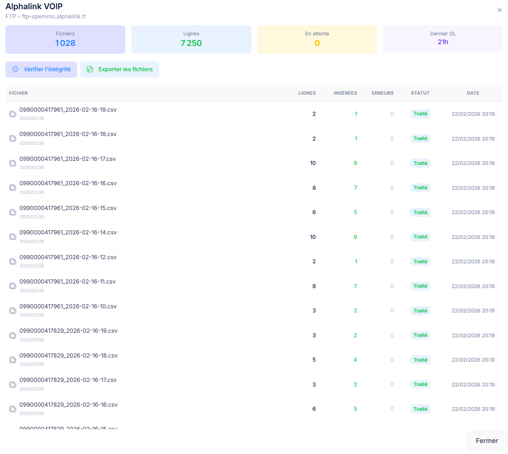Select the Dernier DL 21h indicator card
The height and width of the screenshot is (454, 508).
click(x=442, y=39)
